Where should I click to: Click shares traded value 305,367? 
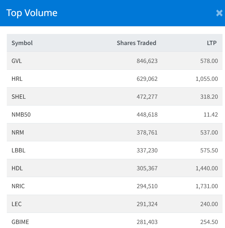pos(147,168)
